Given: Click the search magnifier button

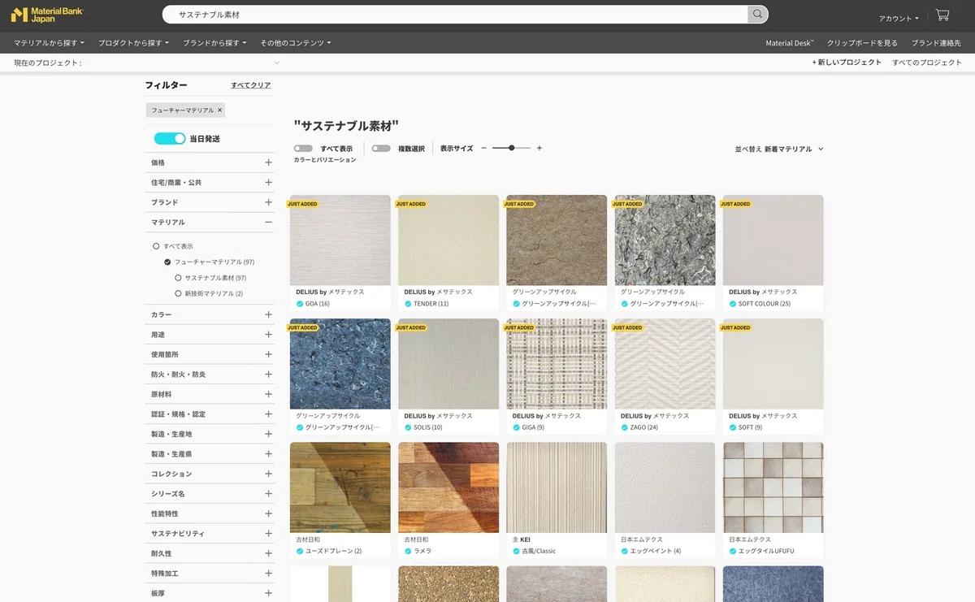Looking at the screenshot, I should [757, 15].
